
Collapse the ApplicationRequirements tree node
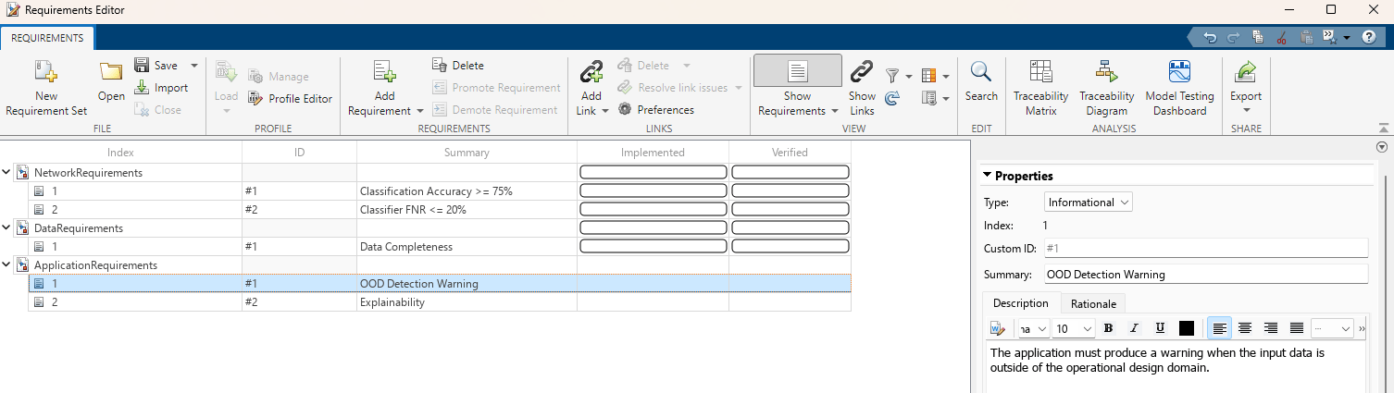(x=6, y=264)
